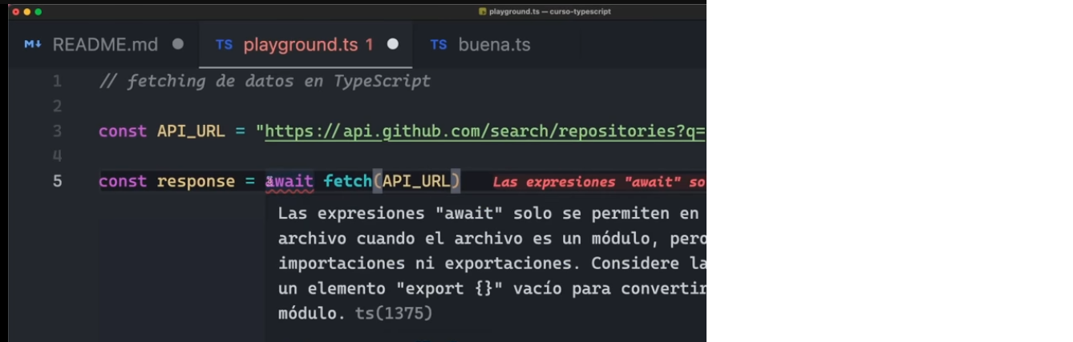Click line number 5 in the gutter
The width and height of the screenshot is (1073, 342).
(57, 182)
